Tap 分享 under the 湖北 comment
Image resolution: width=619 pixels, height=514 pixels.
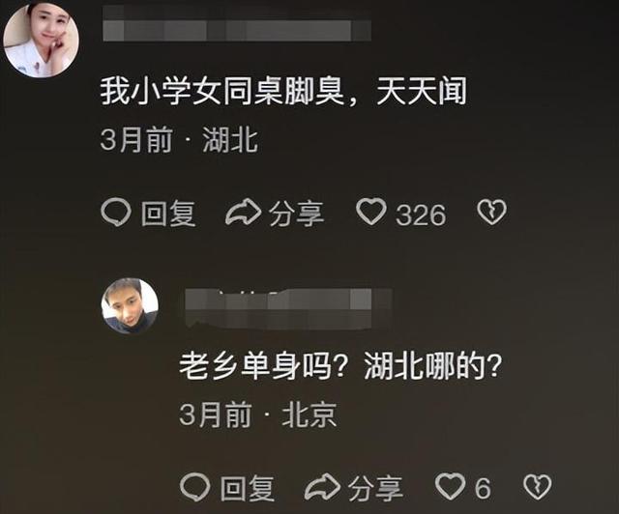pyautogui.click(x=297, y=214)
